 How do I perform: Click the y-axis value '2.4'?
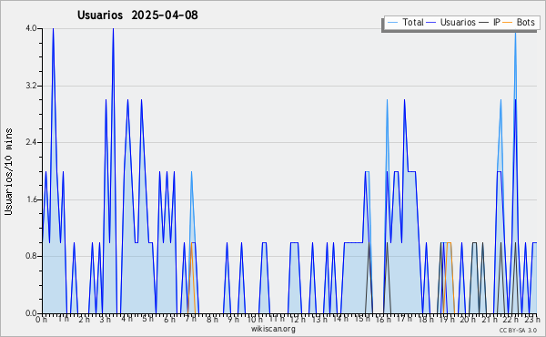pyautogui.click(x=31, y=142)
